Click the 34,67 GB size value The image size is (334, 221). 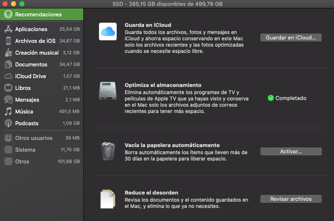(69, 41)
